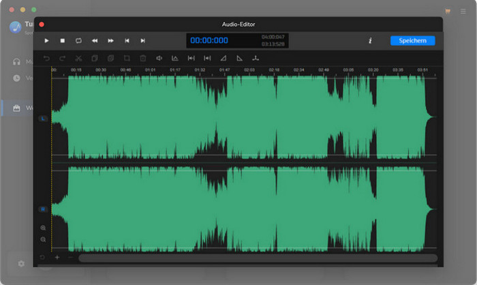
Task: Open the volume adjustment tool
Action: (x=159, y=58)
